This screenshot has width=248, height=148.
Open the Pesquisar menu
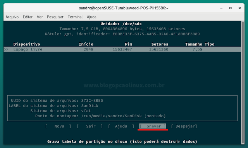click(x=55, y=17)
